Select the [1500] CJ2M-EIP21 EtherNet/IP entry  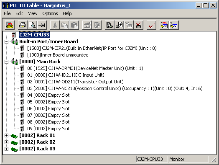[92, 48]
